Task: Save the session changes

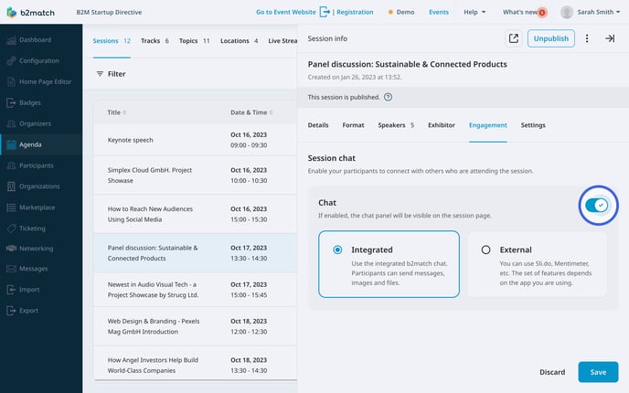Action: coord(598,372)
